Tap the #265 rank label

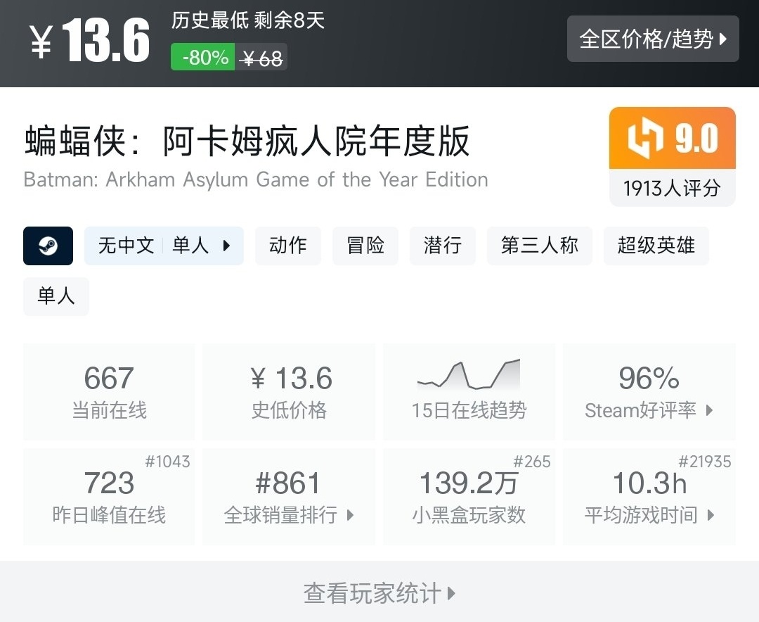tap(531, 462)
